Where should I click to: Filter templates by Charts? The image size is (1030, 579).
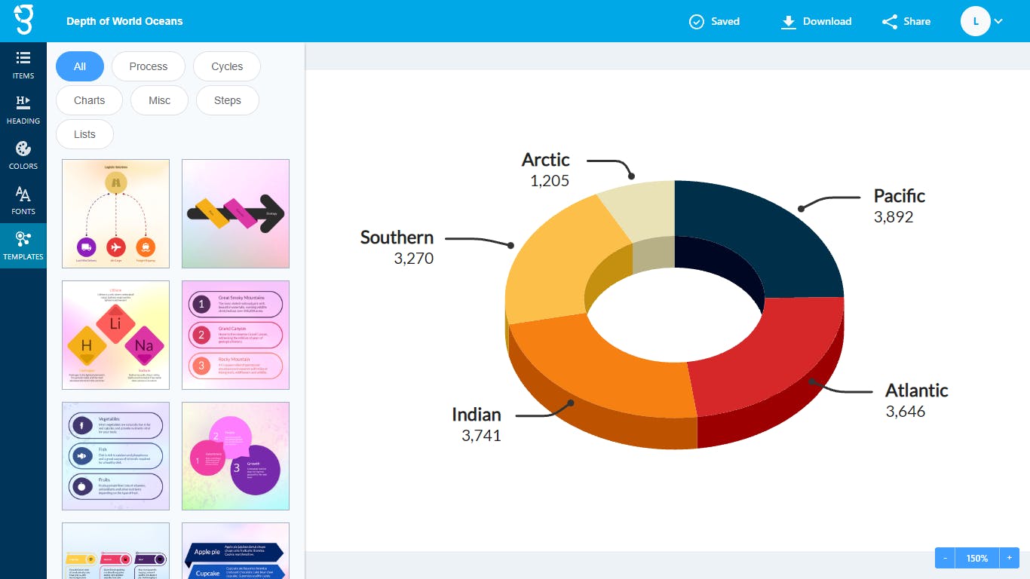pos(89,100)
